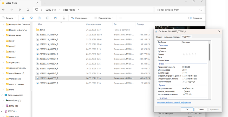Go up one folder level

19,10
